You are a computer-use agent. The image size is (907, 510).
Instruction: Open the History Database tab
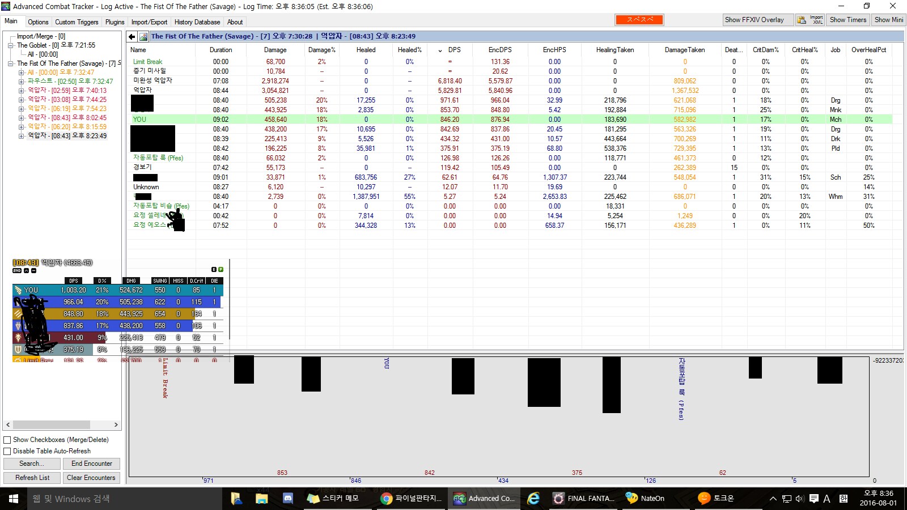coord(197,22)
